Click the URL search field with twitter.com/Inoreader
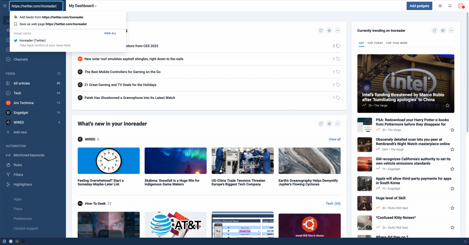This screenshot has height=245, width=469. point(36,6)
